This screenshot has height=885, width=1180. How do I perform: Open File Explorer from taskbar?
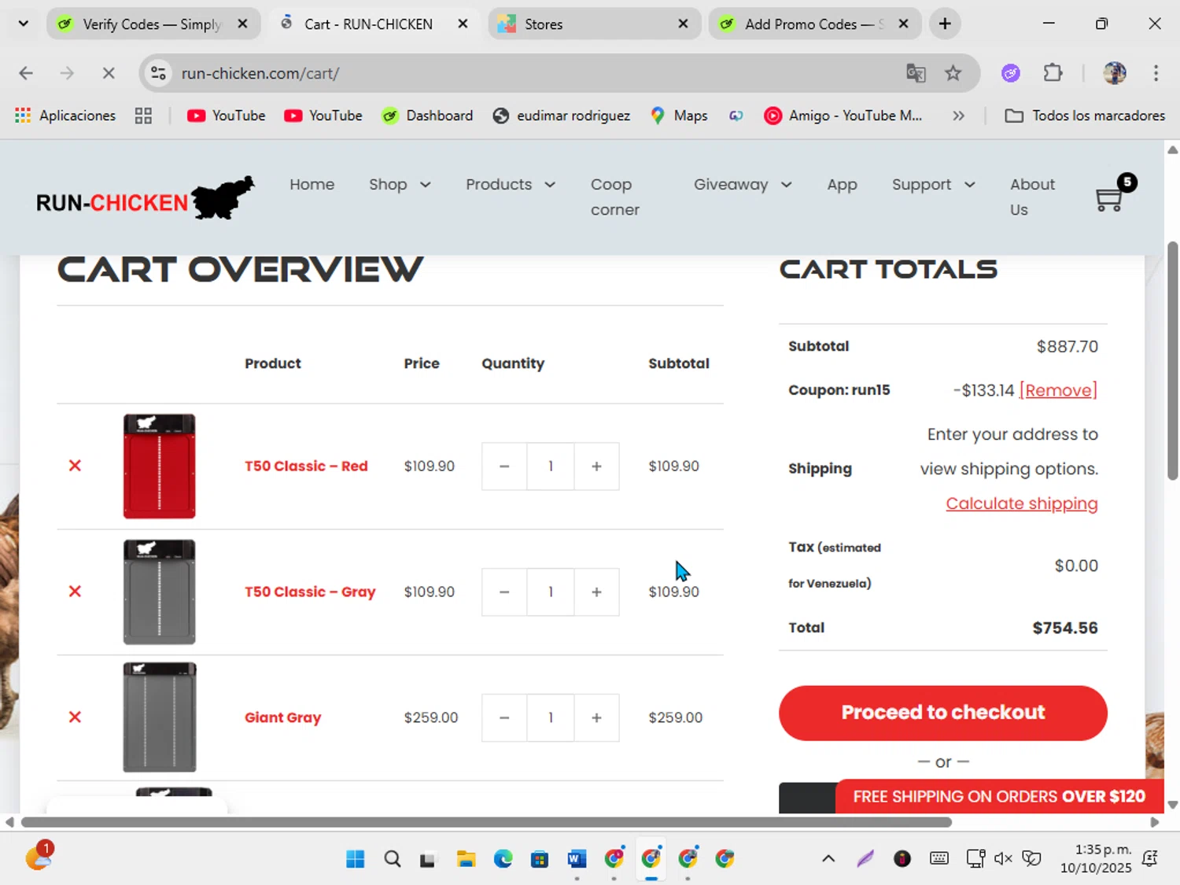(466, 859)
